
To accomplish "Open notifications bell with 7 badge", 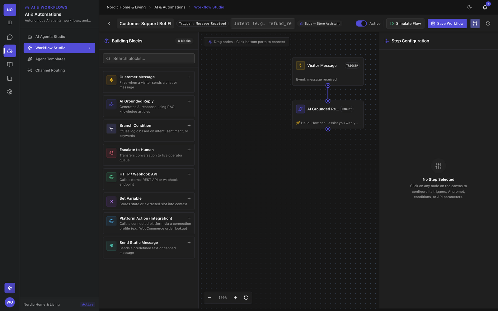I will click(x=485, y=7).
